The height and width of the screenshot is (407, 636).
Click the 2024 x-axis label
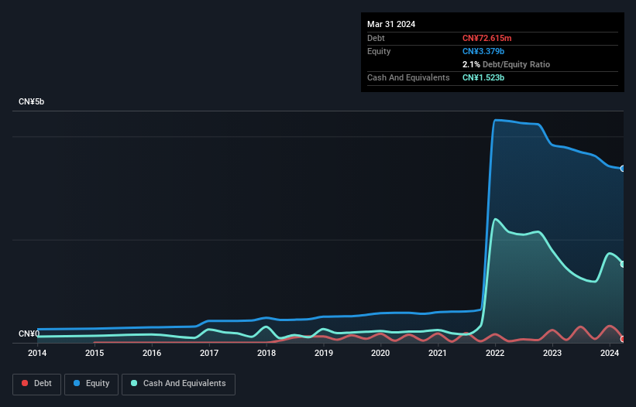click(610, 353)
